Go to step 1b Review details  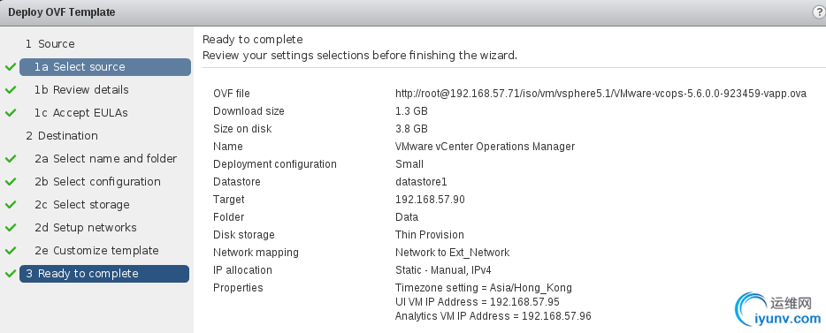click(x=81, y=90)
